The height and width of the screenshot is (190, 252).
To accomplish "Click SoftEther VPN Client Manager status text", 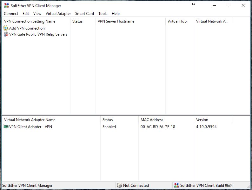I will [27, 186].
